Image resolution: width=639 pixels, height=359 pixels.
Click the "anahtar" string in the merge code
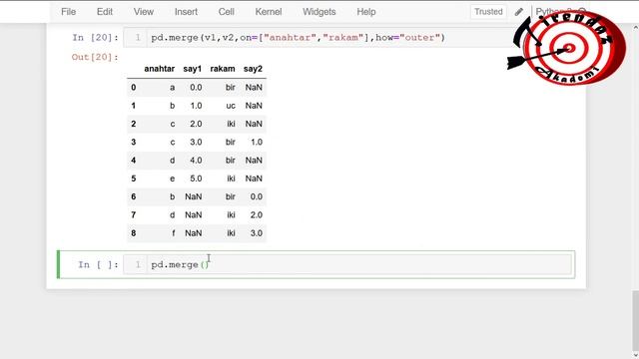(290, 38)
